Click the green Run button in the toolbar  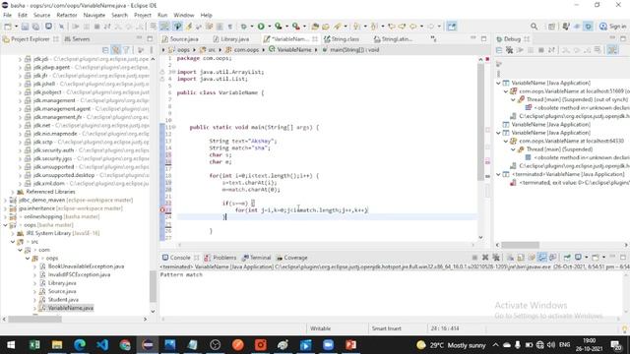(x=261, y=27)
